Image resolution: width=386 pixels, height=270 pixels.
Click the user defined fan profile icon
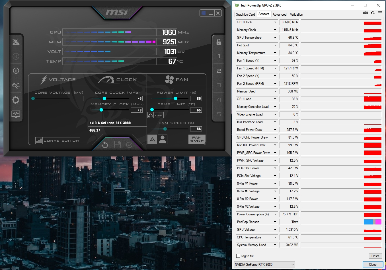coord(163,139)
